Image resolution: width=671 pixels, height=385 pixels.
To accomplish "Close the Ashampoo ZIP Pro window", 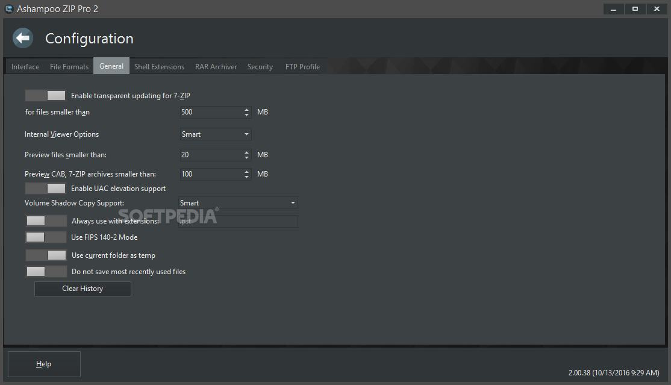I will coord(657,9).
